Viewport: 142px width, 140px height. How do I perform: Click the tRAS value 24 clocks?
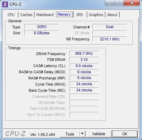84,84
